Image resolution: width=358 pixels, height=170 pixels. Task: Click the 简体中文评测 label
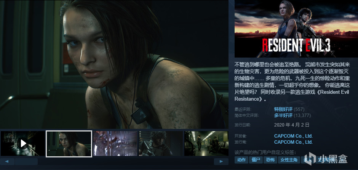246,115
